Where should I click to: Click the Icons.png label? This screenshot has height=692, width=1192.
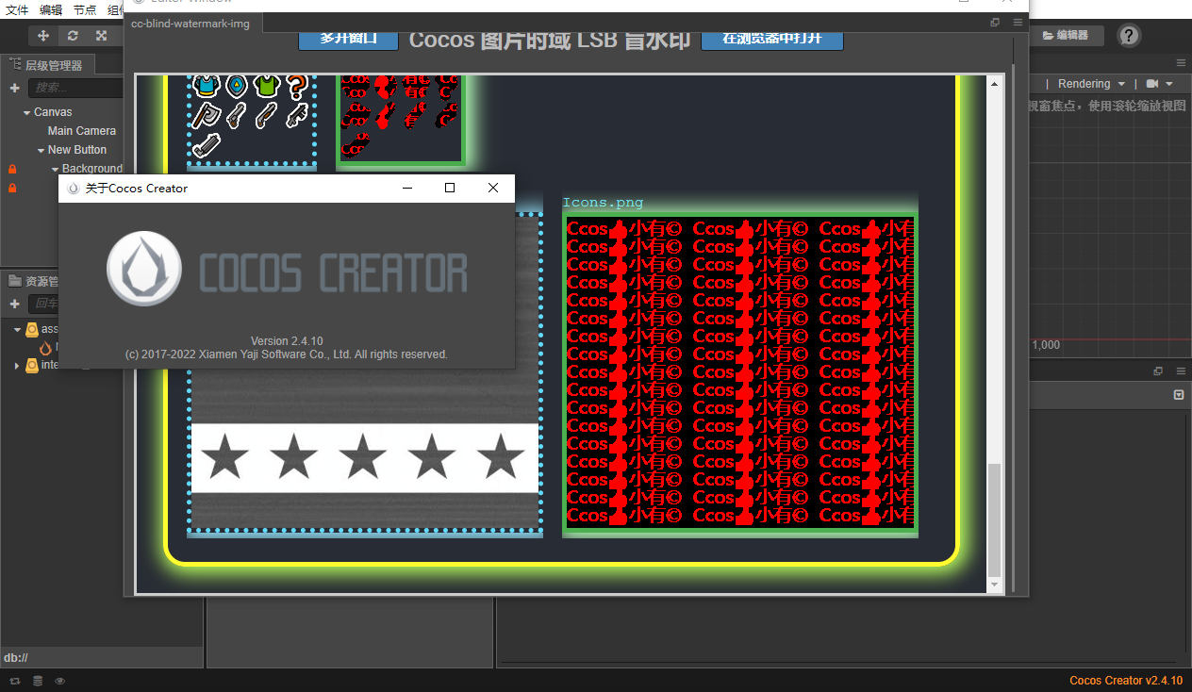(603, 203)
